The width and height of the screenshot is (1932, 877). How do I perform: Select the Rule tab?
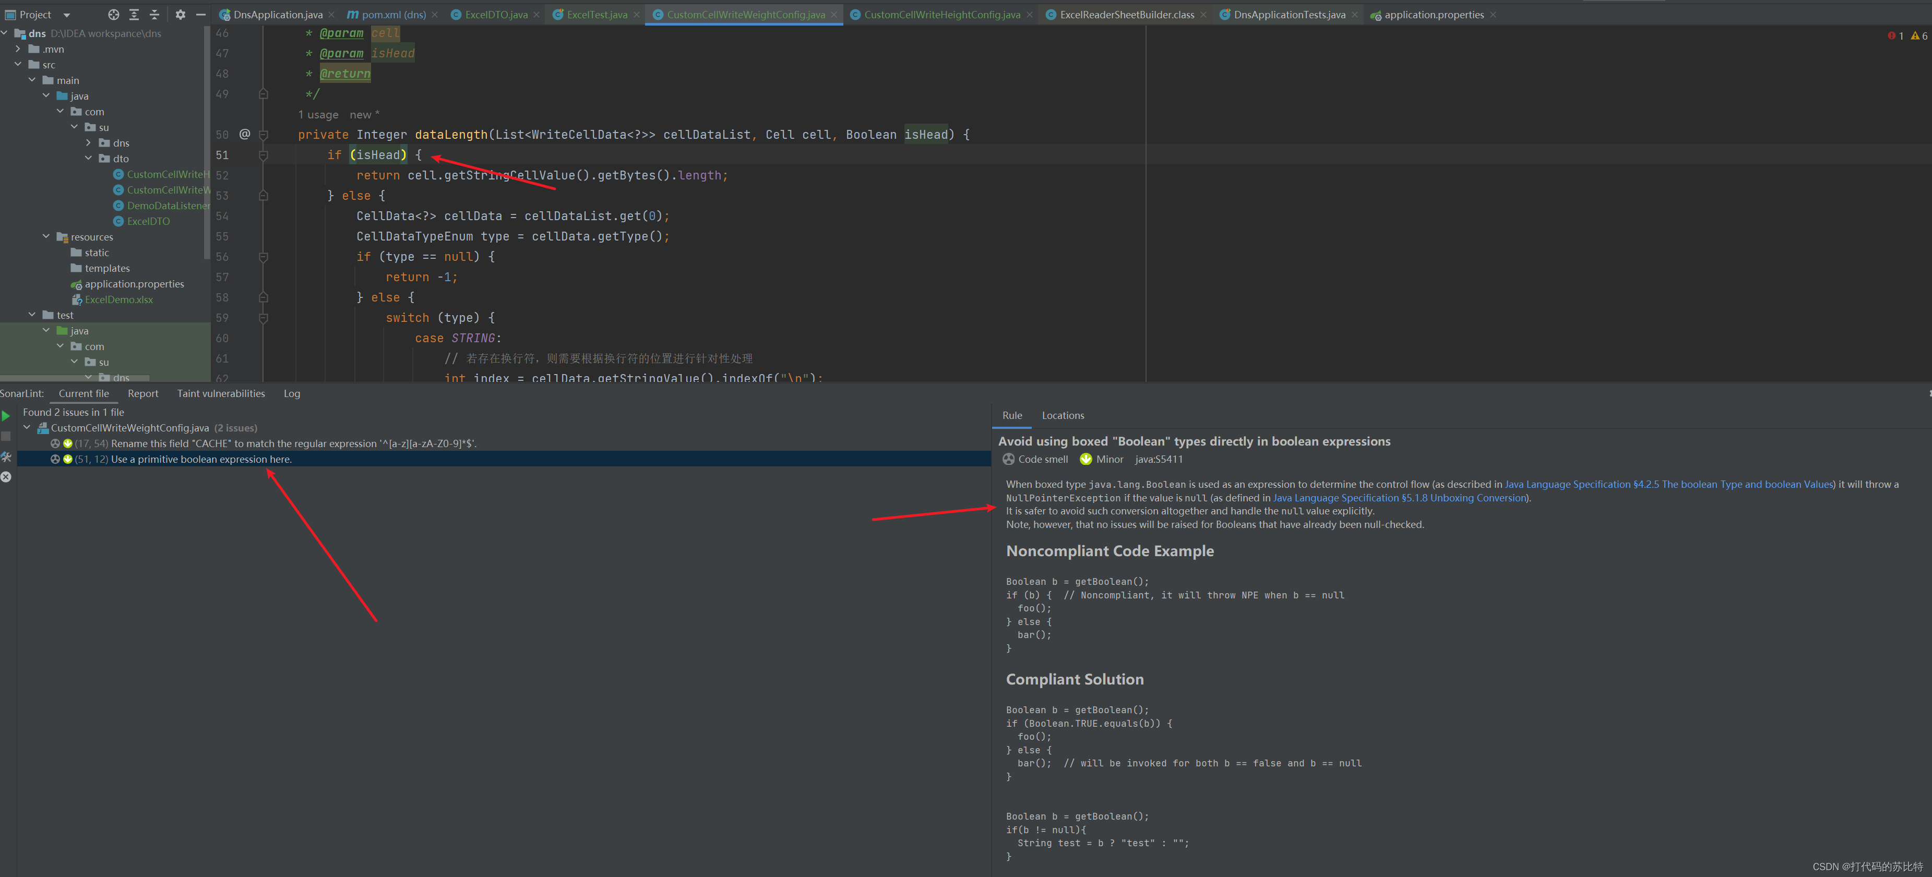tap(1012, 415)
